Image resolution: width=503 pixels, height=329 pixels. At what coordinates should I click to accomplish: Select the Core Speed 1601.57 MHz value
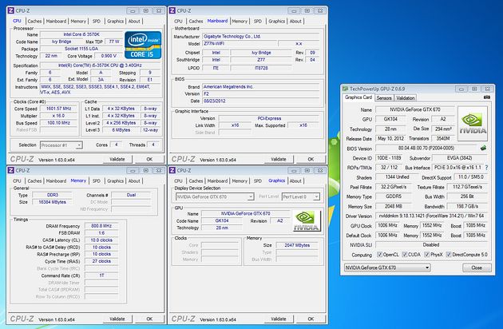click(x=59, y=109)
